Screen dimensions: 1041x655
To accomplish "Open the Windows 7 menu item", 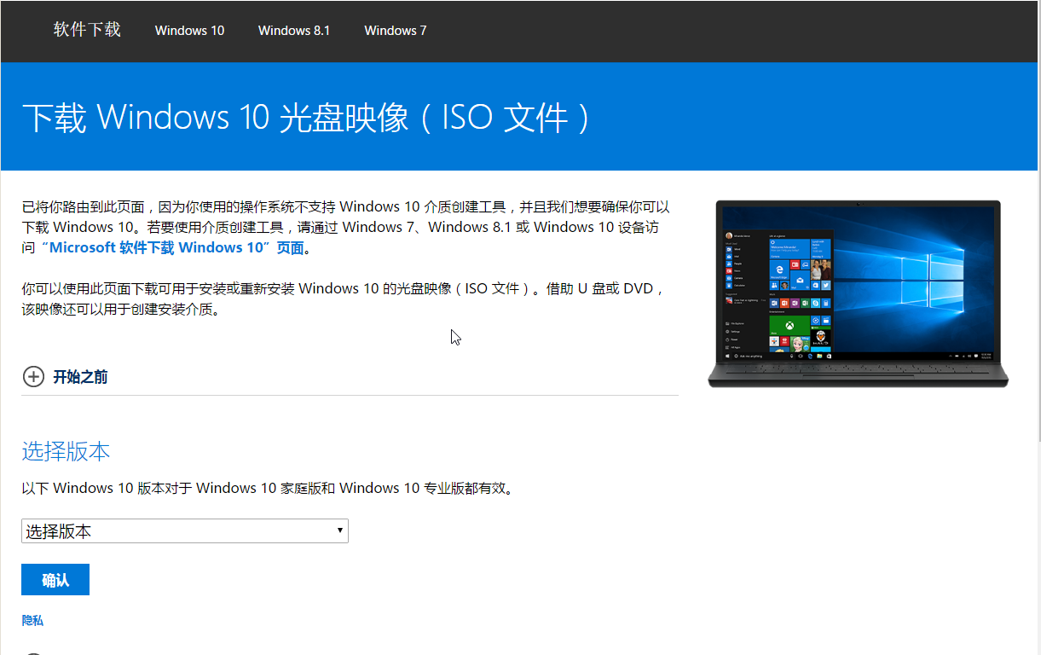I will 396,31.
